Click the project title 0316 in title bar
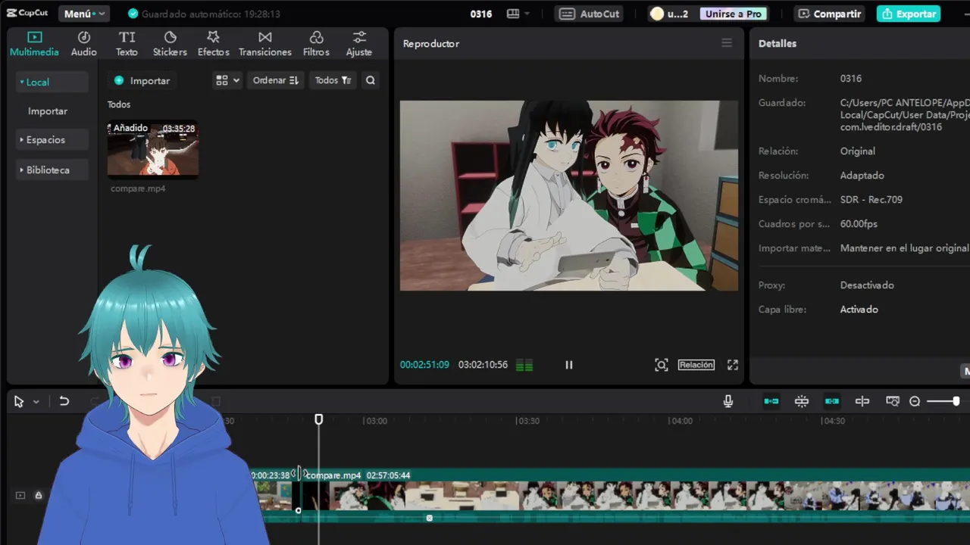Image resolution: width=970 pixels, height=545 pixels. click(481, 14)
